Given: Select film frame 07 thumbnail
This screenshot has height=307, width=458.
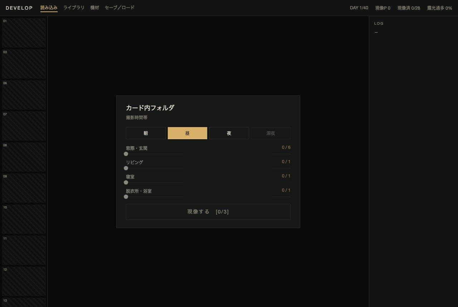Looking at the screenshot, I should 24,126.
